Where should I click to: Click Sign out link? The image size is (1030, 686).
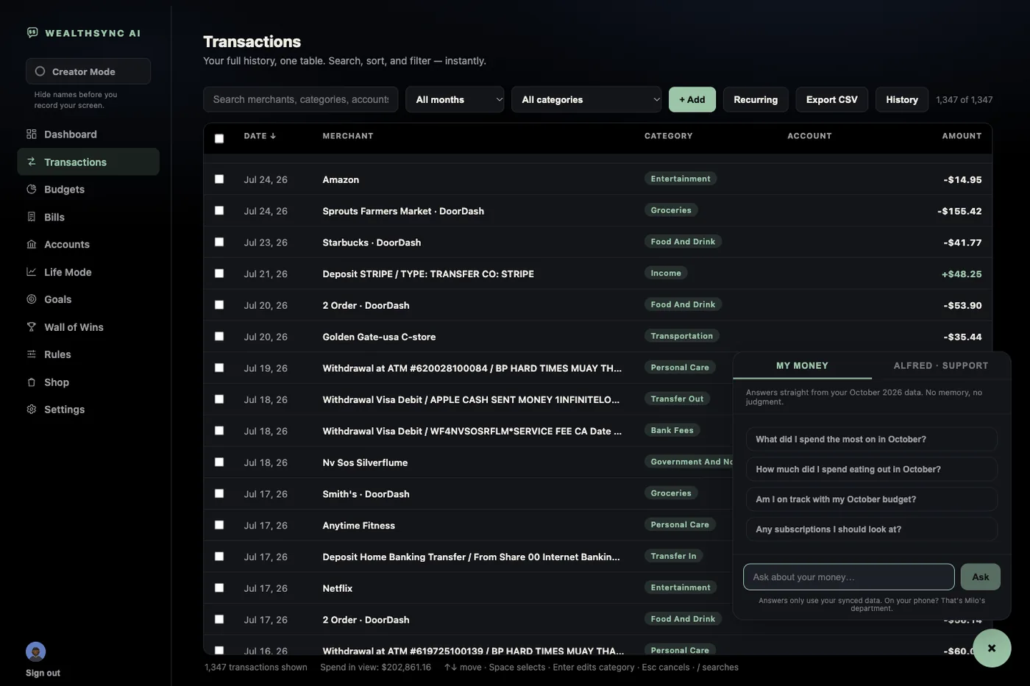pyautogui.click(x=43, y=673)
